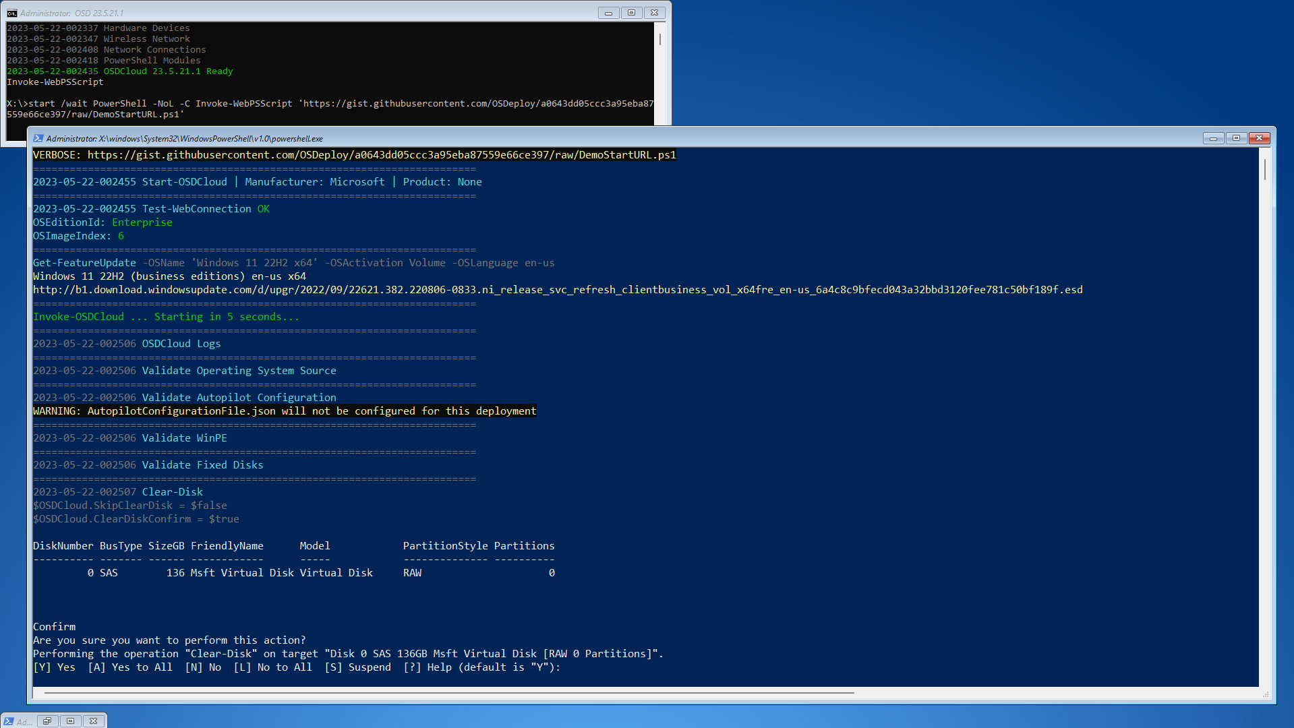
Task: Click the cmd icon in the OSD window title bar
Action: (11, 13)
